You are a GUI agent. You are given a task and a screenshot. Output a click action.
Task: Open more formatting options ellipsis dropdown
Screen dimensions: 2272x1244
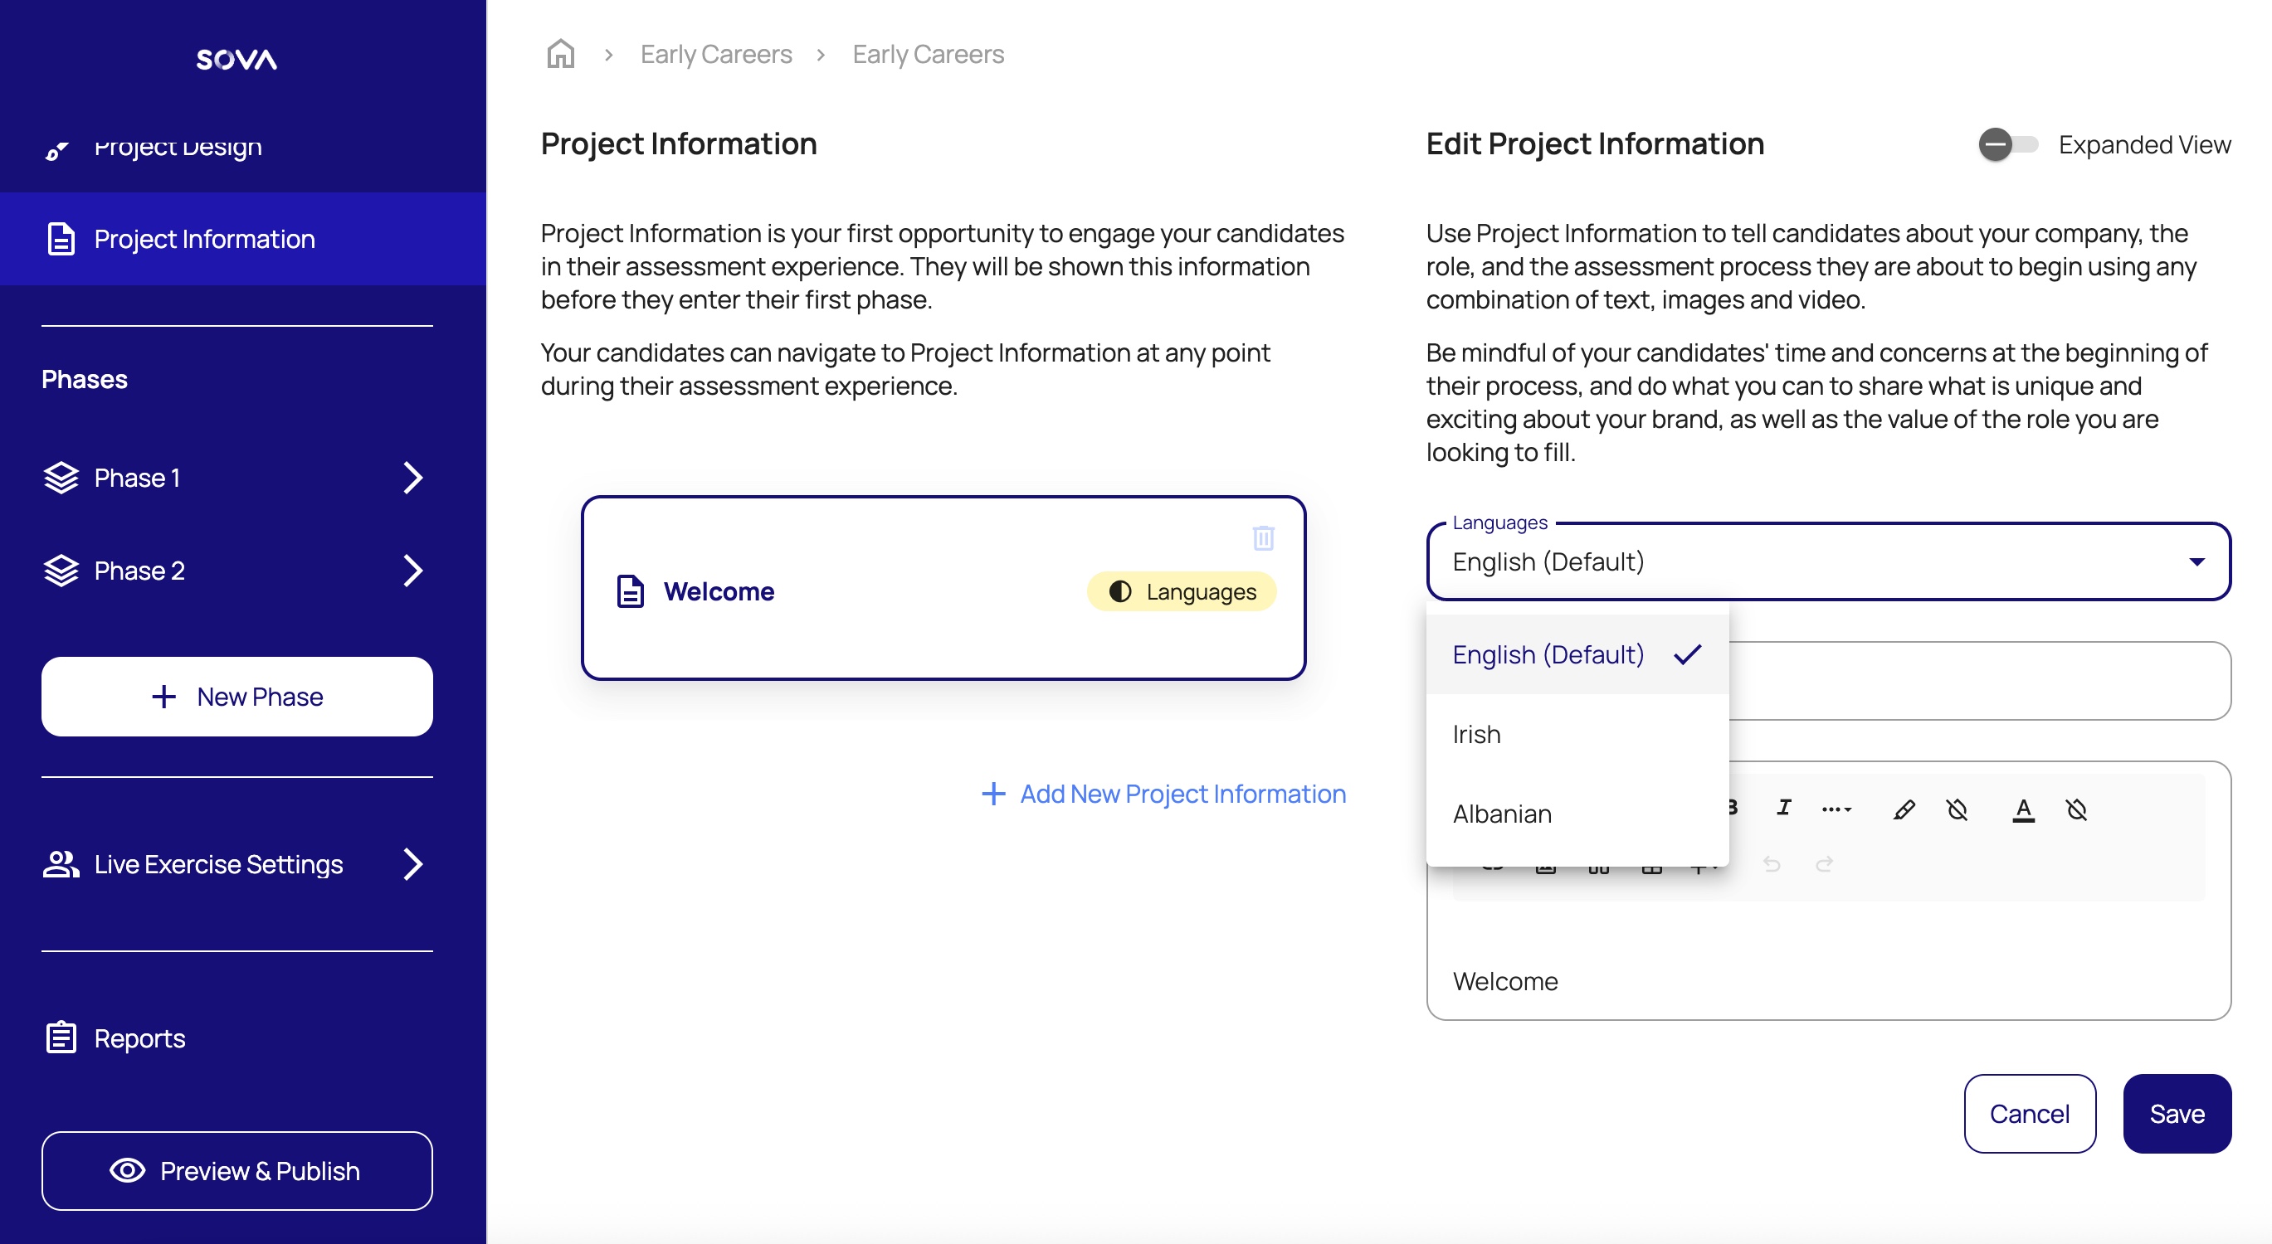click(1836, 809)
